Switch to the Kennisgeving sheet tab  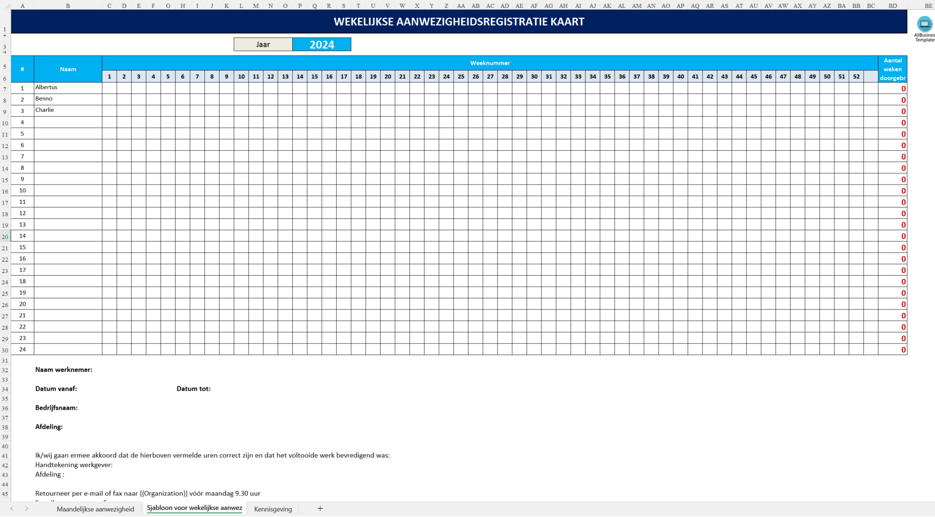click(273, 509)
